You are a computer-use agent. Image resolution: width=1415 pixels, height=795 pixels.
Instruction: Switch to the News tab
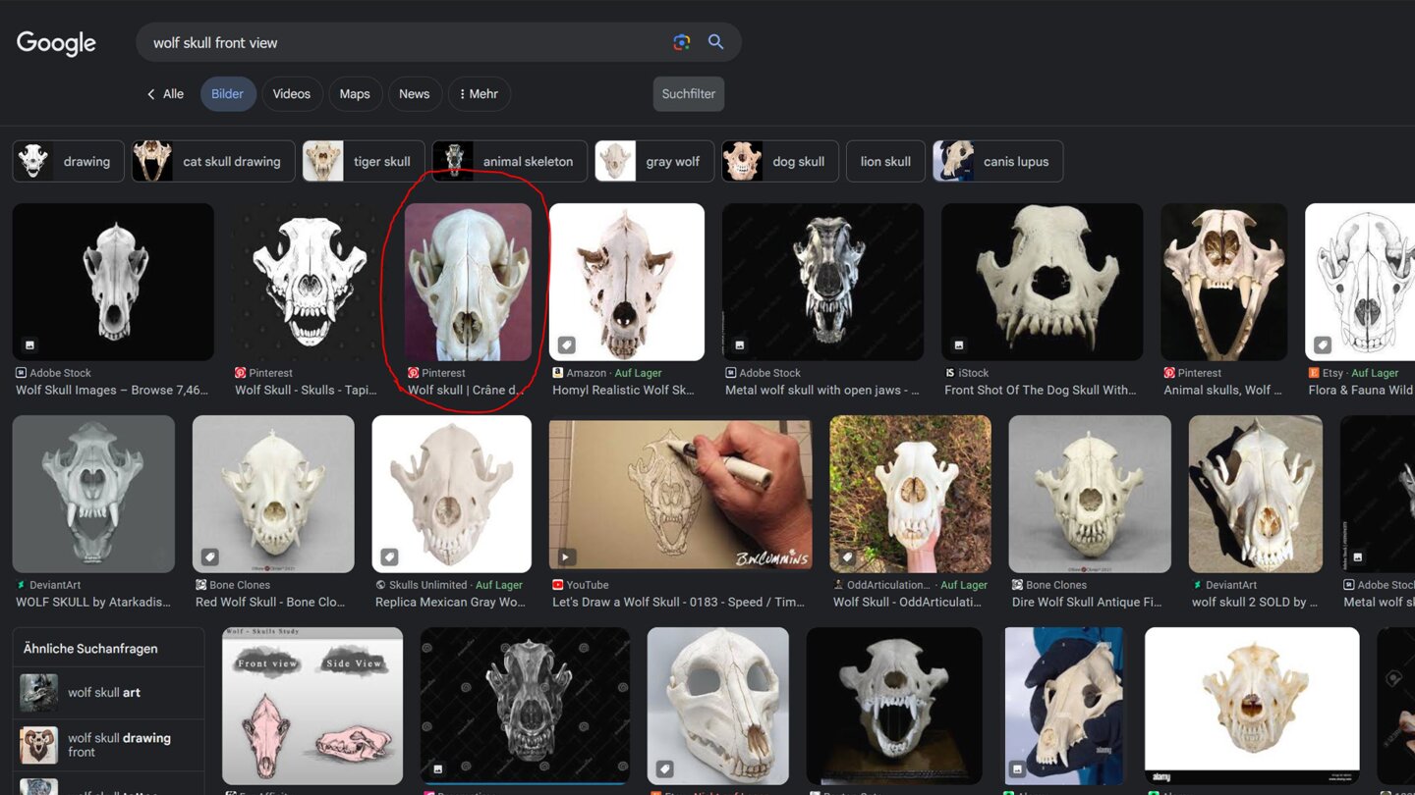pos(414,94)
